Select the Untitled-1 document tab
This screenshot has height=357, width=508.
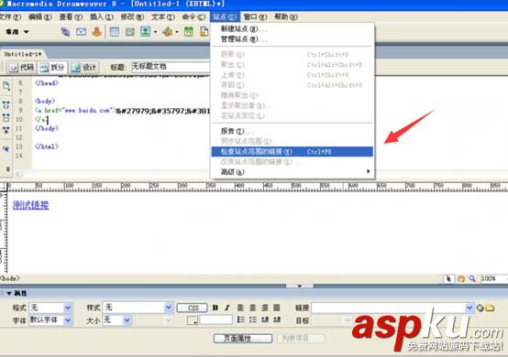[22, 54]
